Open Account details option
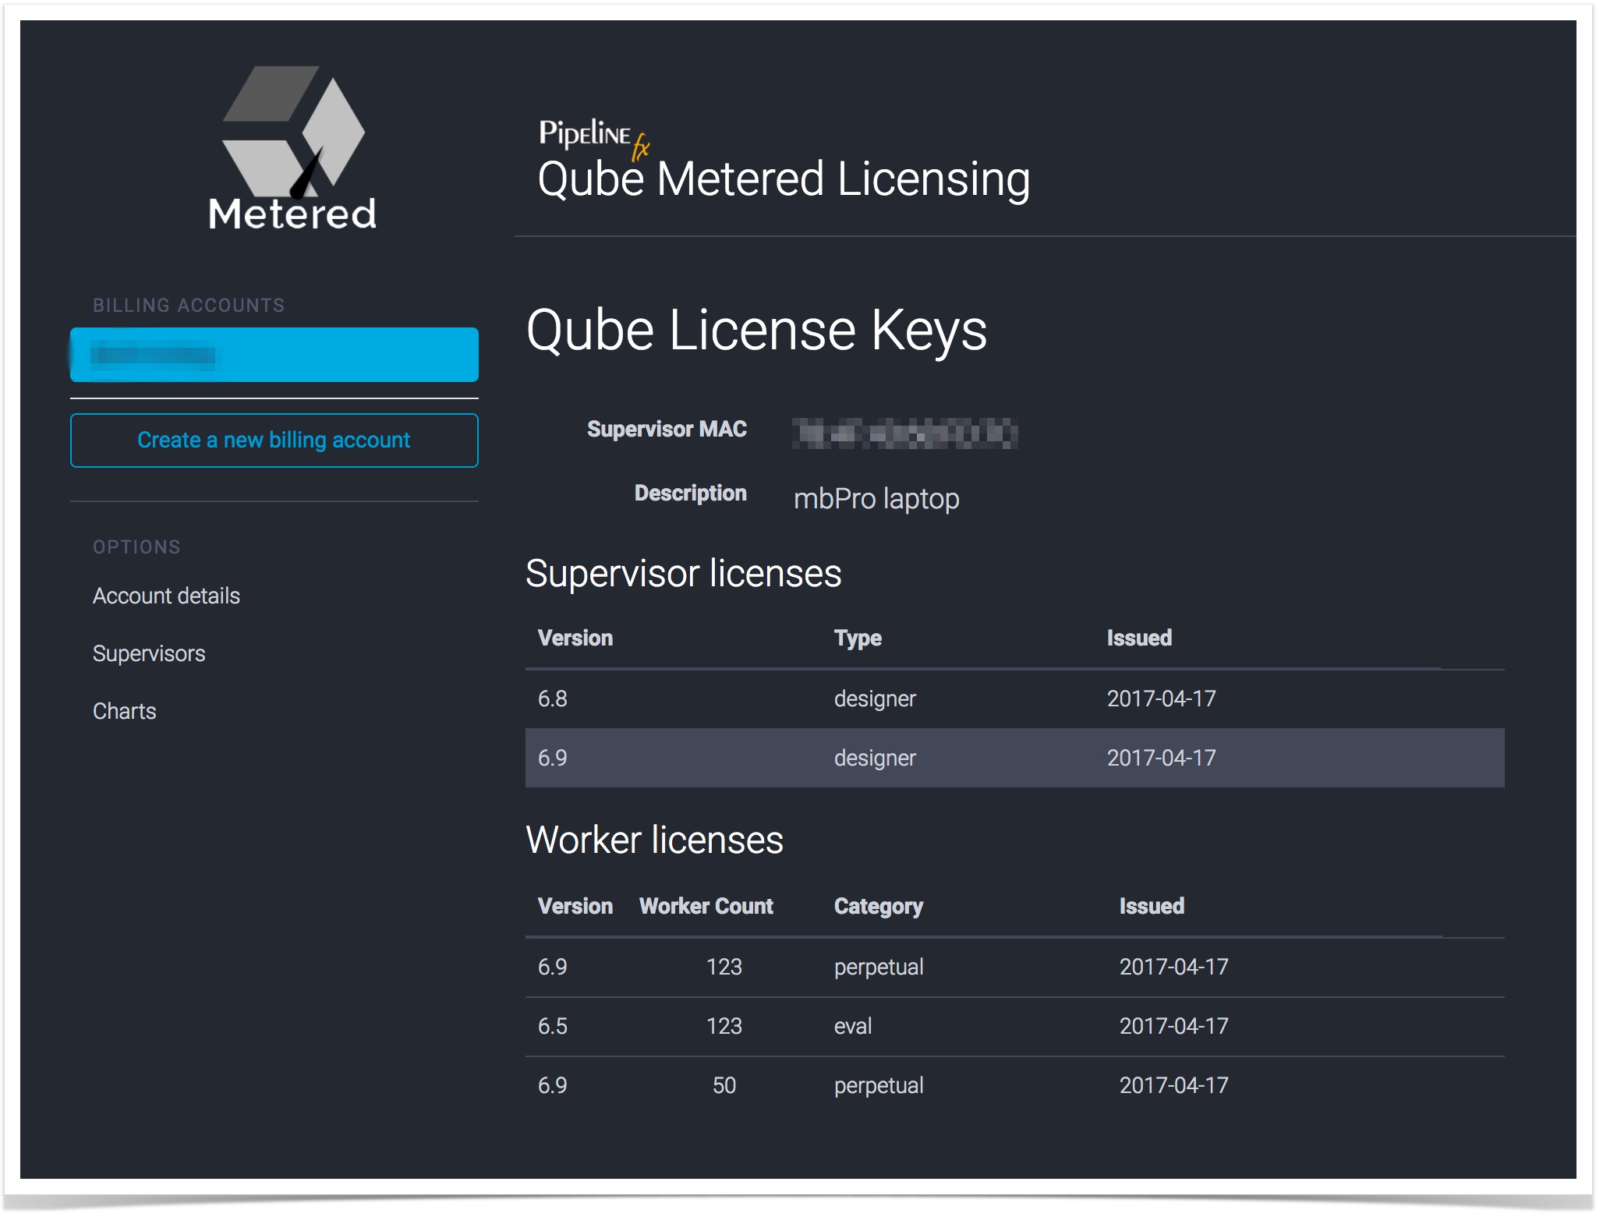This screenshot has width=1603, height=1217. pos(166,596)
